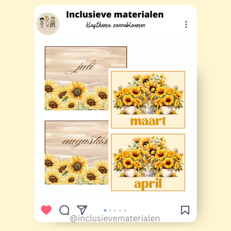Select the augustus sunflower card
This screenshot has width=231, height=231.
[77, 153]
